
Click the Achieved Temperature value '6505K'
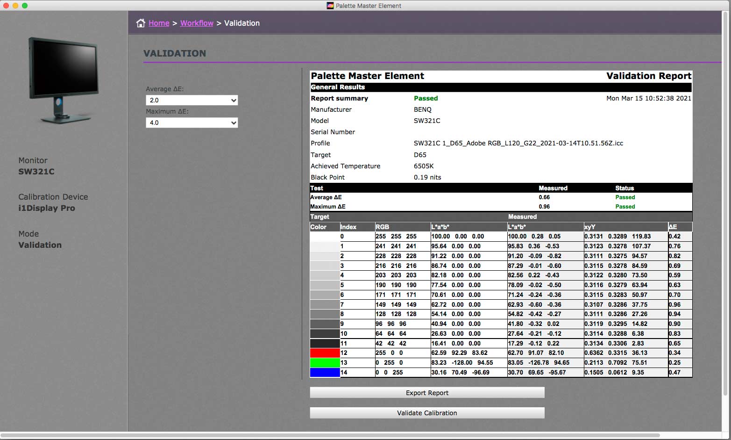(x=424, y=166)
